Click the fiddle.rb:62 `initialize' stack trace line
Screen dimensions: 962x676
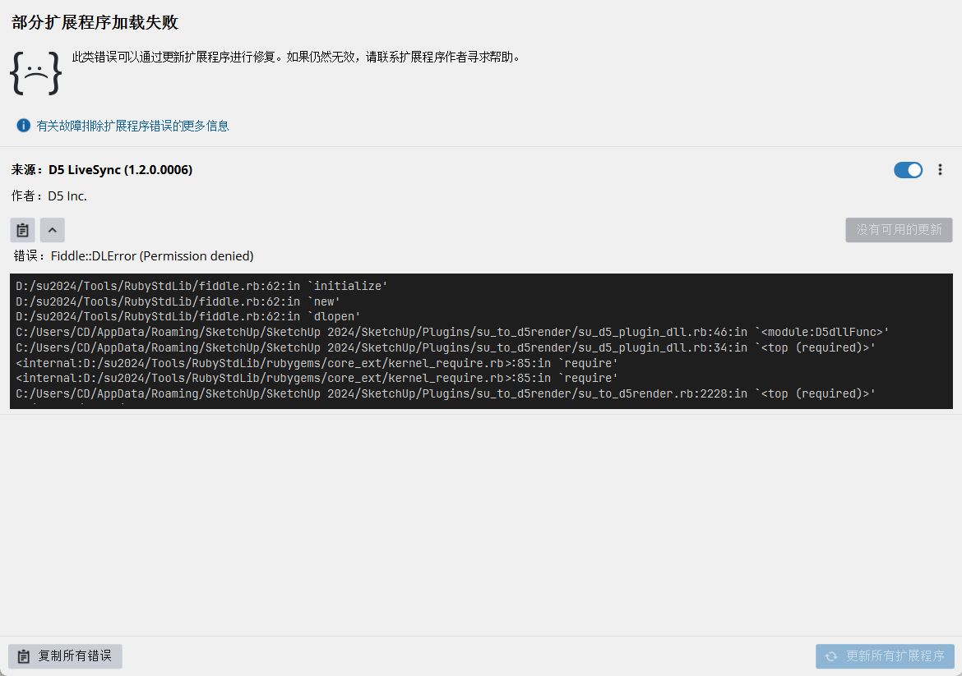point(201,286)
